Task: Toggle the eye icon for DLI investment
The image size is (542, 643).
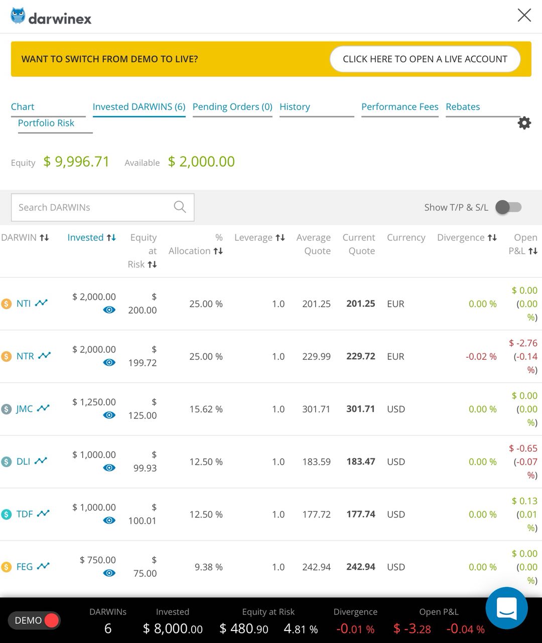Action: tap(109, 468)
